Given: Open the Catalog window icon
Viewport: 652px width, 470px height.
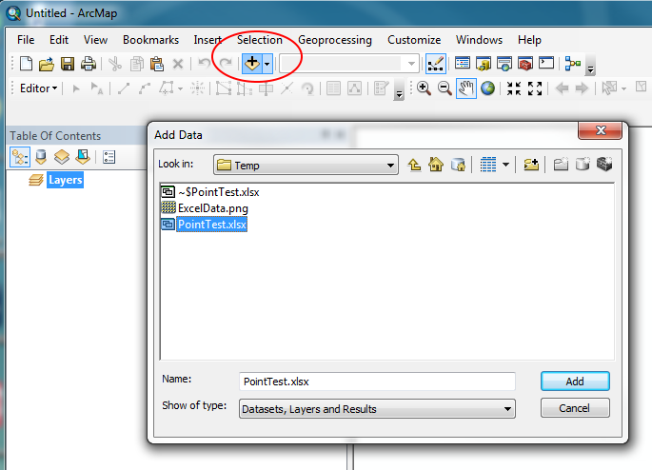Looking at the screenshot, I should pos(484,64).
